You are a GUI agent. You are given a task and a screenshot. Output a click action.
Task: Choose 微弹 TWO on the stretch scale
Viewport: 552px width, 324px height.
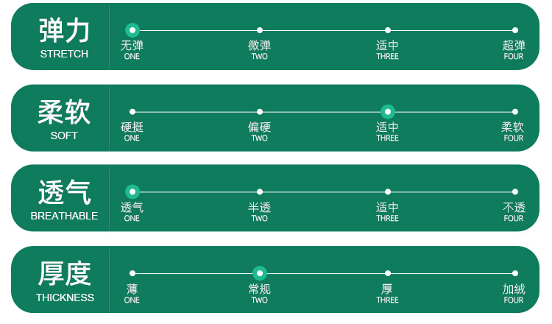(260, 30)
